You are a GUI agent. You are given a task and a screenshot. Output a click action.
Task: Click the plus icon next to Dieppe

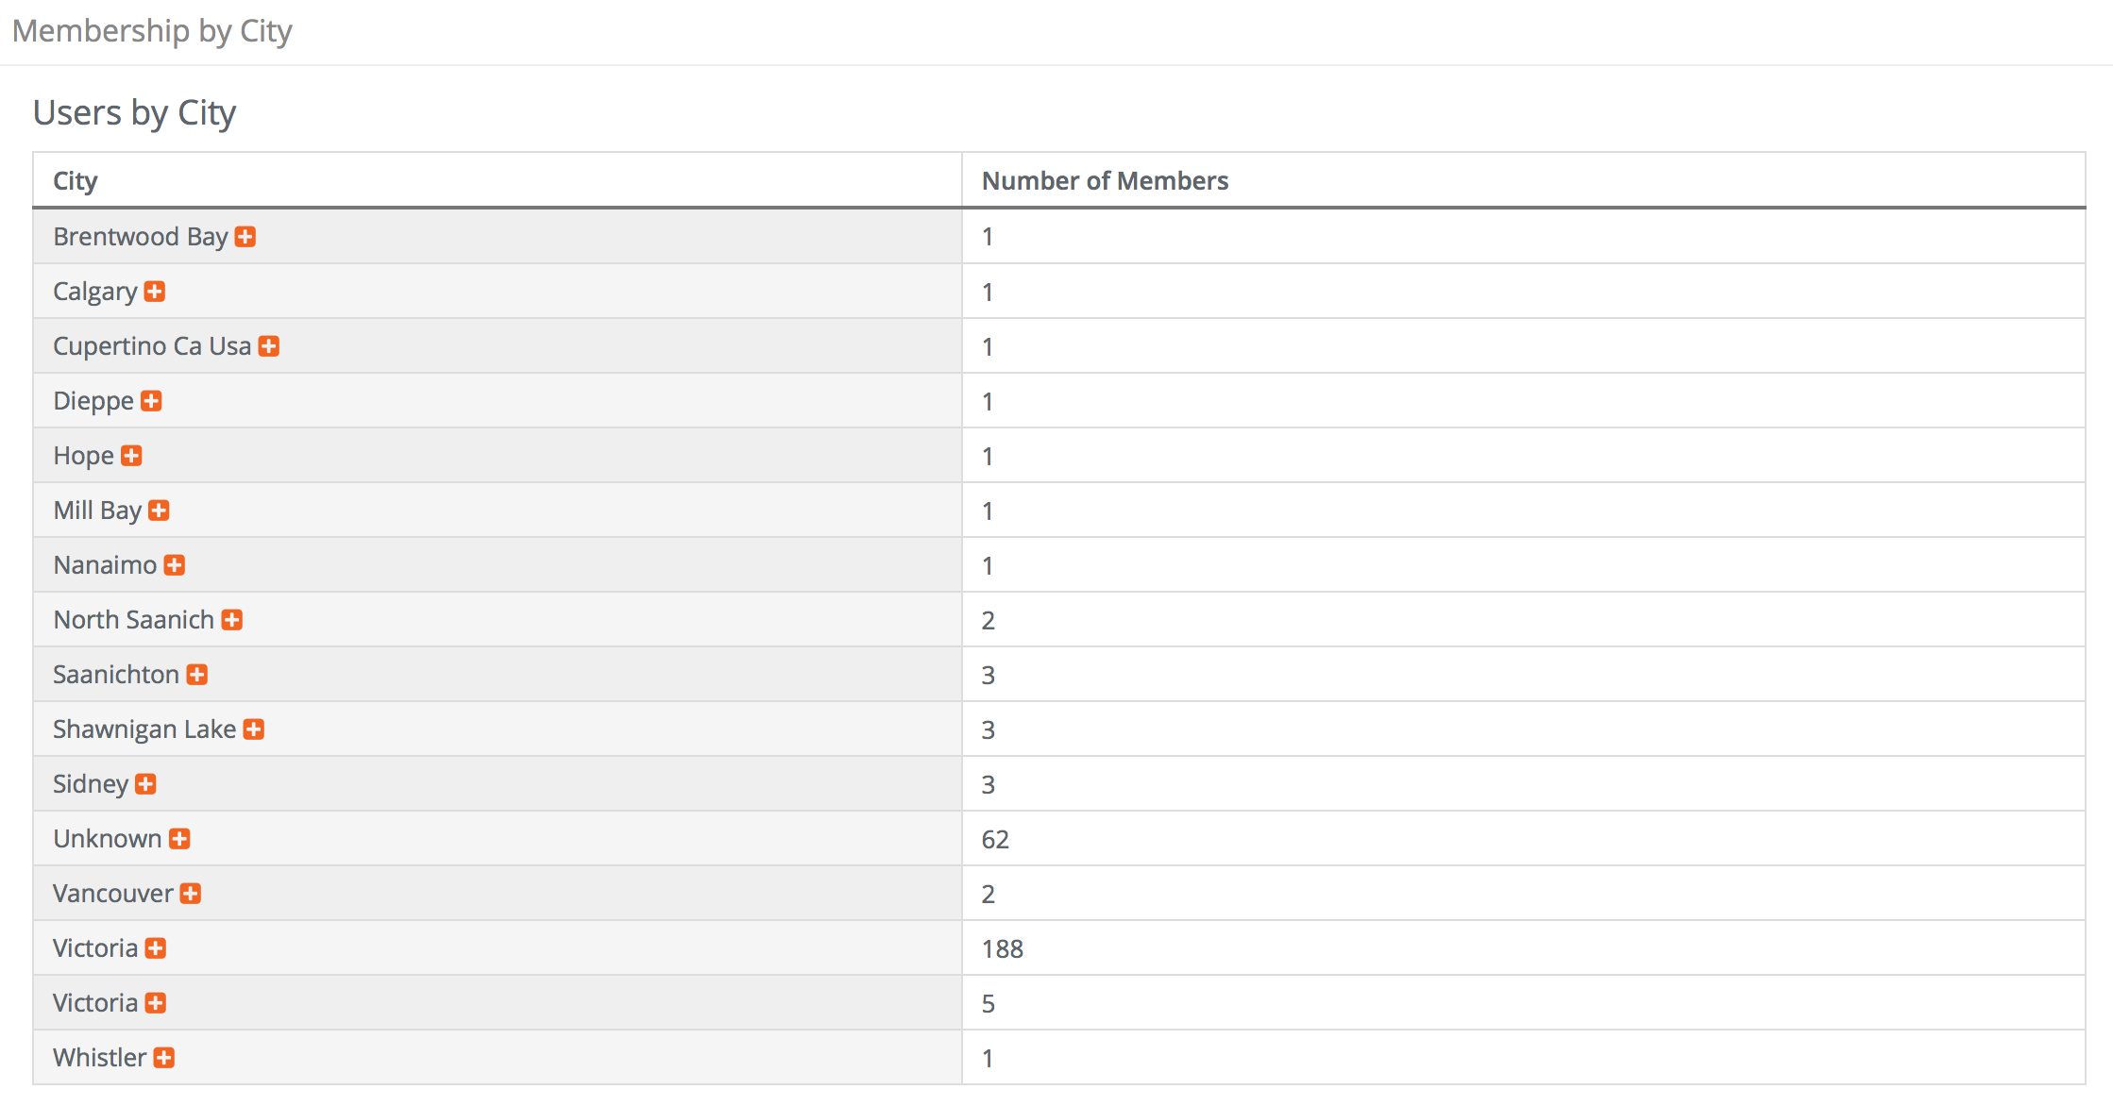pyautogui.click(x=151, y=401)
